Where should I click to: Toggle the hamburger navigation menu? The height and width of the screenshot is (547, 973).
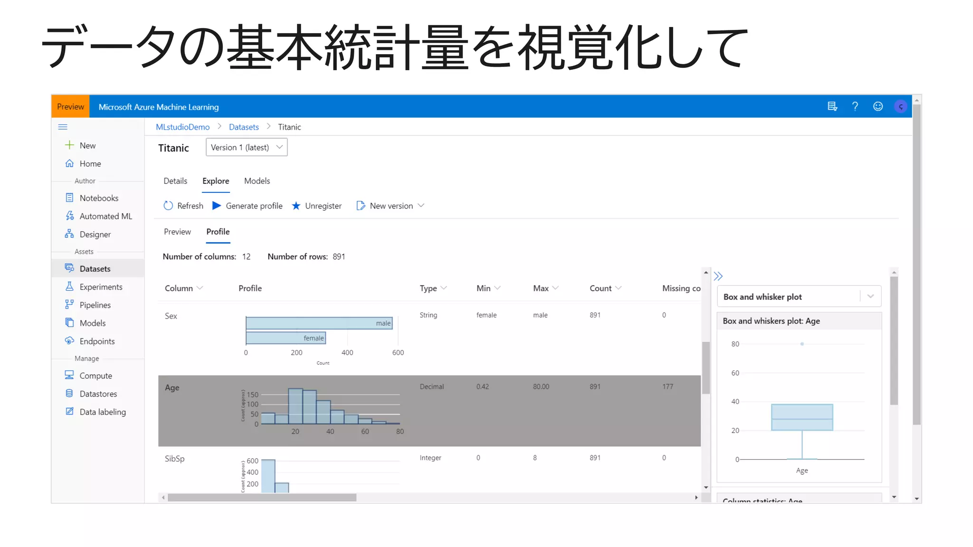pyautogui.click(x=63, y=127)
